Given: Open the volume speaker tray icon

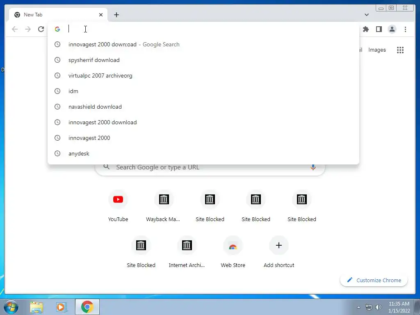Looking at the screenshot, I should click(x=379, y=307).
